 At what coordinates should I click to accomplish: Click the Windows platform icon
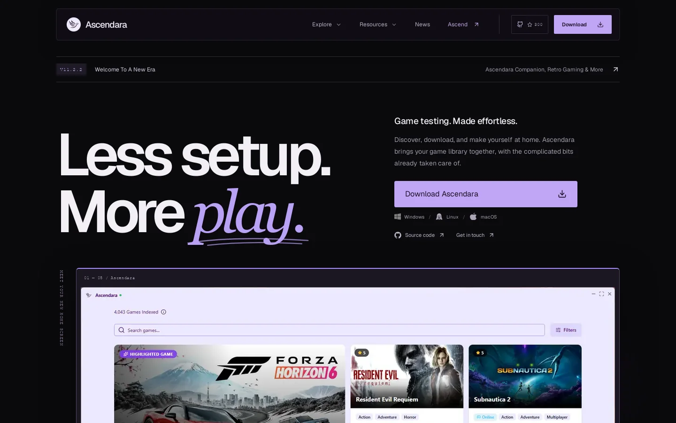pos(398,217)
